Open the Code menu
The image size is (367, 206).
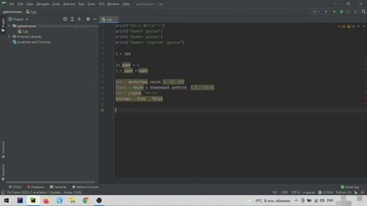point(56,4)
